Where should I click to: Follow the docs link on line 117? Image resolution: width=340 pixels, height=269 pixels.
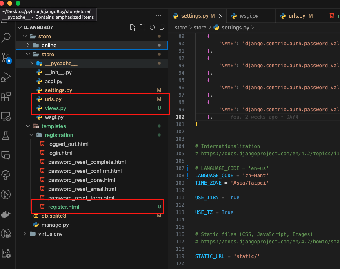click(270, 242)
